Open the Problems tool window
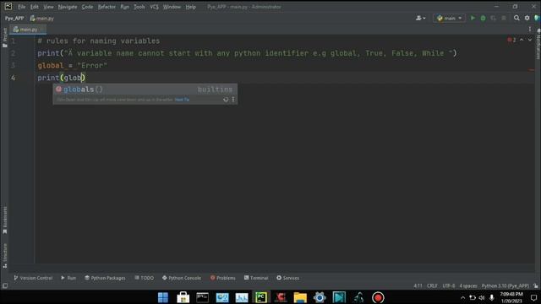This screenshot has width=541, height=304. pos(223,278)
